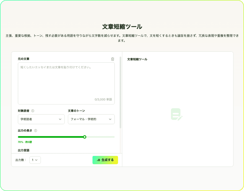This screenshot has width=244, height=191.
Task: Click the trash icon to clear text
Action: point(112,59)
